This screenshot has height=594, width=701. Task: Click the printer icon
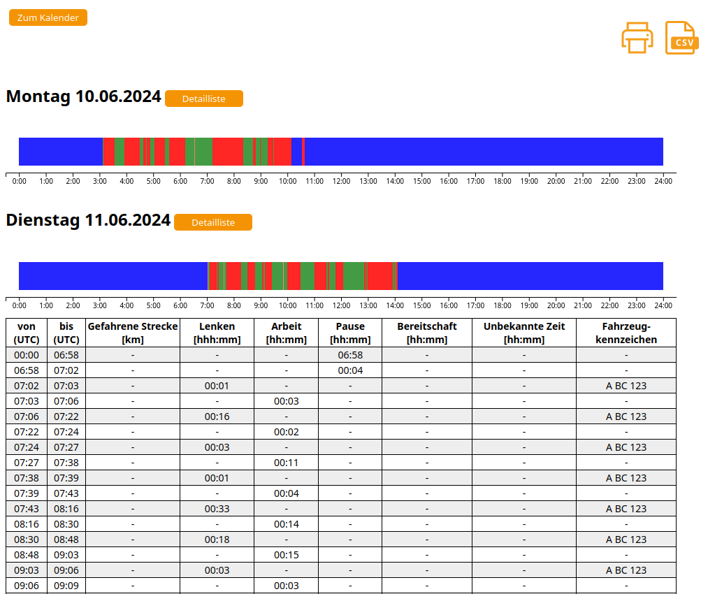(637, 38)
